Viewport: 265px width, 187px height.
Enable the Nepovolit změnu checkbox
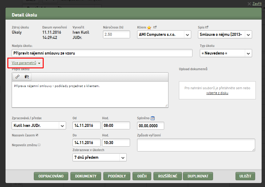click(39, 145)
